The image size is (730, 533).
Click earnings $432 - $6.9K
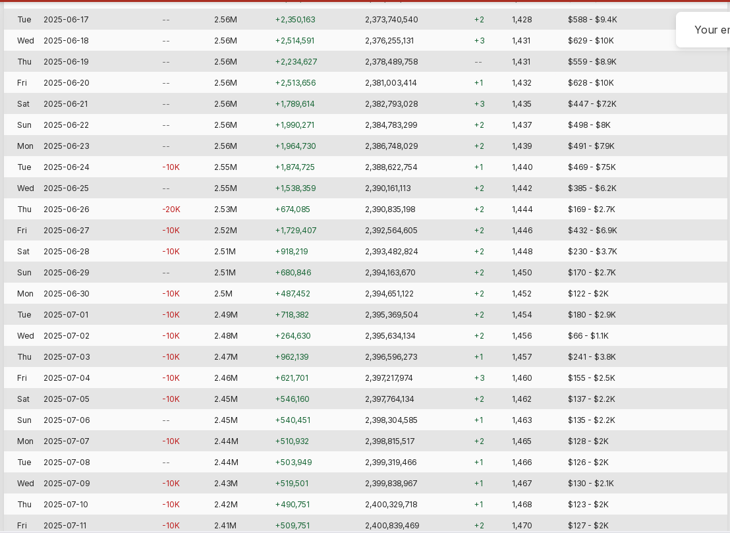click(x=593, y=231)
